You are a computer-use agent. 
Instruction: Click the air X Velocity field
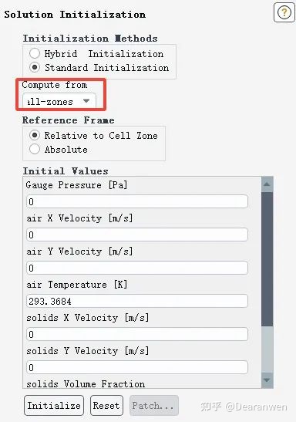click(137, 235)
